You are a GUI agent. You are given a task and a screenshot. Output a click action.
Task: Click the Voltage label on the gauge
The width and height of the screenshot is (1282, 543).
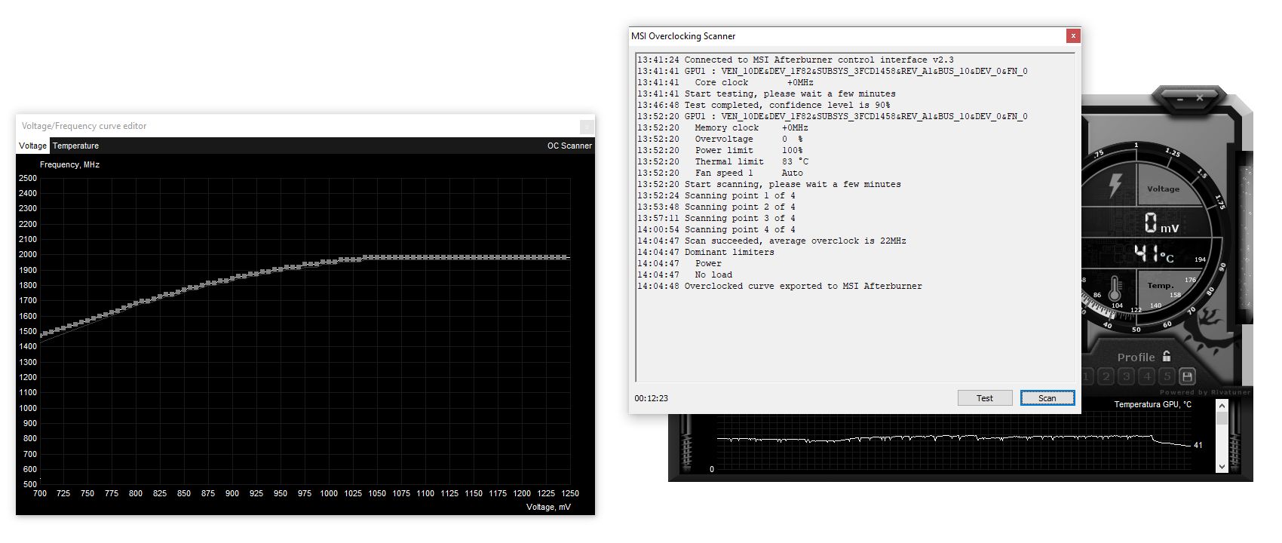click(x=1163, y=189)
